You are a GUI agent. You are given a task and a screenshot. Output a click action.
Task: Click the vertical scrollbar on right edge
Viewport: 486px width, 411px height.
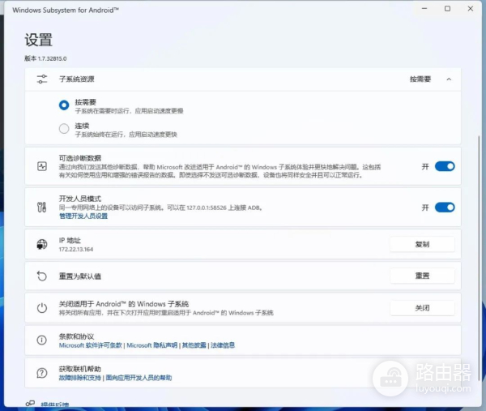point(480,258)
